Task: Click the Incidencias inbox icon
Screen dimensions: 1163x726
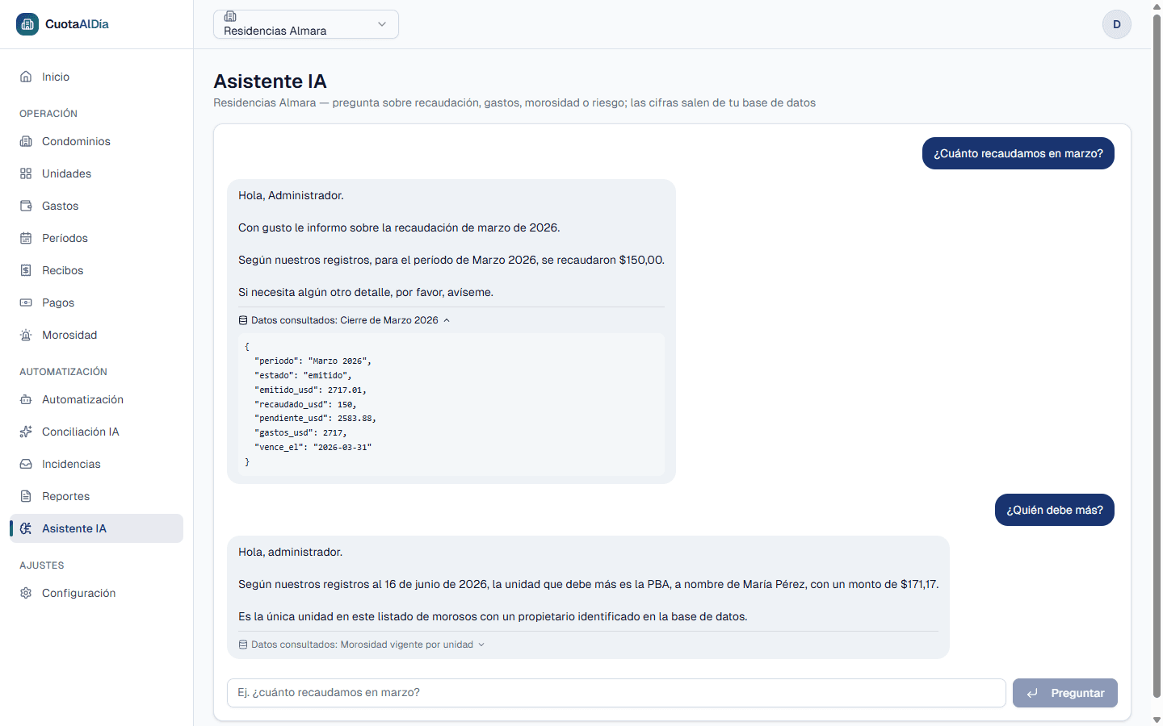Action: coord(26,464)
